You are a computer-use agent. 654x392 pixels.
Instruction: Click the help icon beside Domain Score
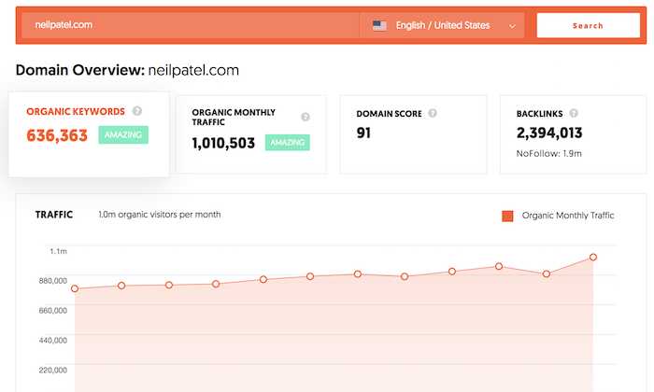point(433,114)
